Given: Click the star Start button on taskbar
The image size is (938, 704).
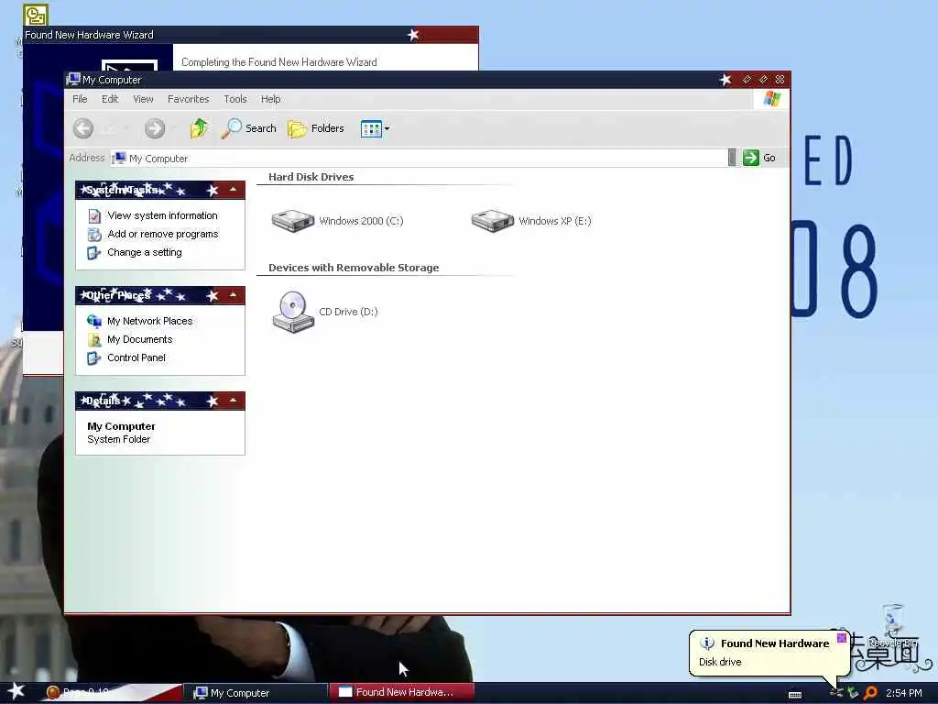Looking at the screenshot, I should [x=16, y=691].
